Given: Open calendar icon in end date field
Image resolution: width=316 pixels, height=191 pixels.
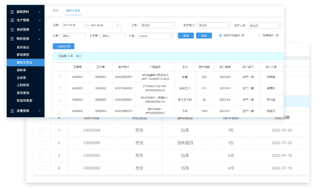Looking at the screenshot, I should [x=117, y=25].
